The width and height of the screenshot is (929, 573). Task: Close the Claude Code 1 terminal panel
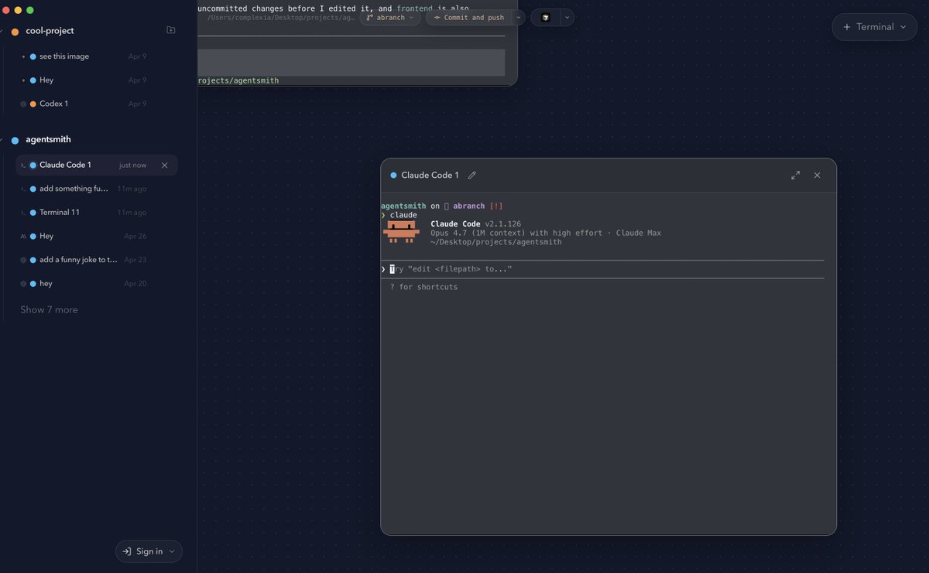[x=817, y=176]
